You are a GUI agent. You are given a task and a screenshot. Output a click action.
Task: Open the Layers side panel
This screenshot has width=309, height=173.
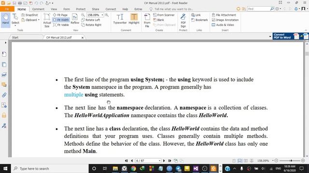click(4, 74)
